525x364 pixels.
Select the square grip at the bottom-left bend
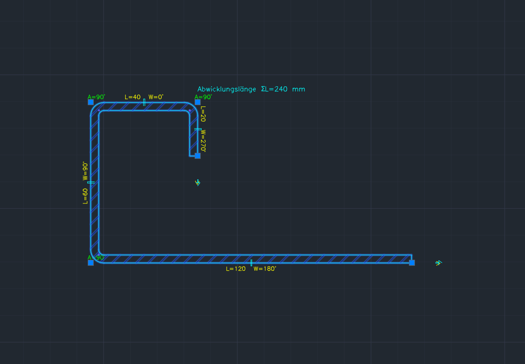[91, 263]
